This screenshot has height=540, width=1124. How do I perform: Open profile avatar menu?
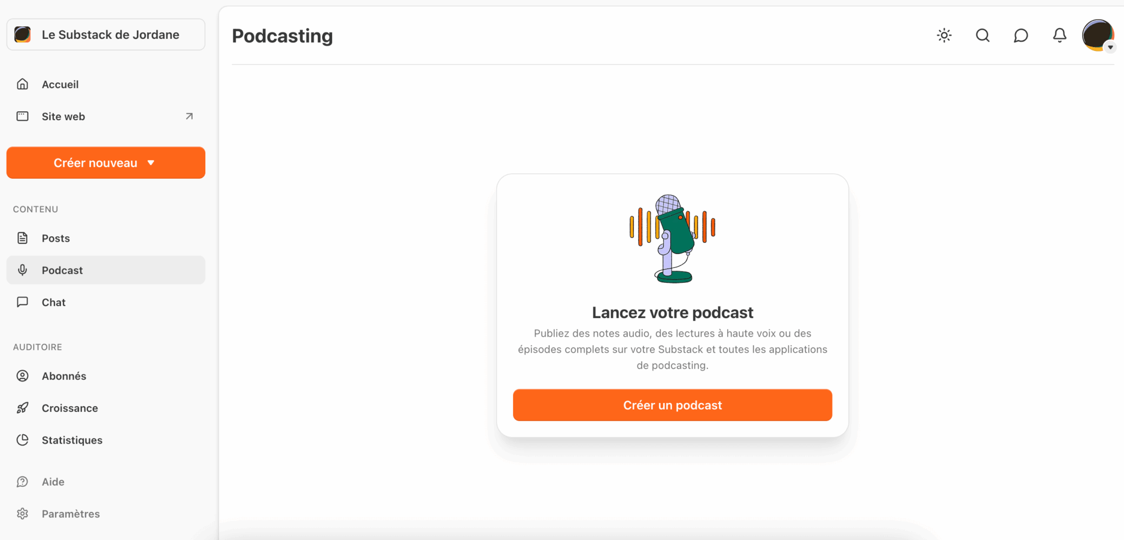pyautogui.click(x=1098, y=36)
